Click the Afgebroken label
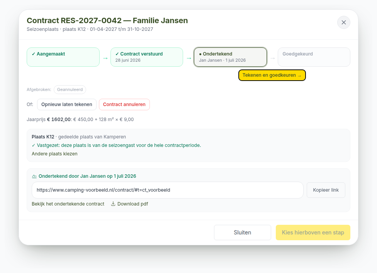The height and width of the screenshot is (273, 377). coord(39,89)
